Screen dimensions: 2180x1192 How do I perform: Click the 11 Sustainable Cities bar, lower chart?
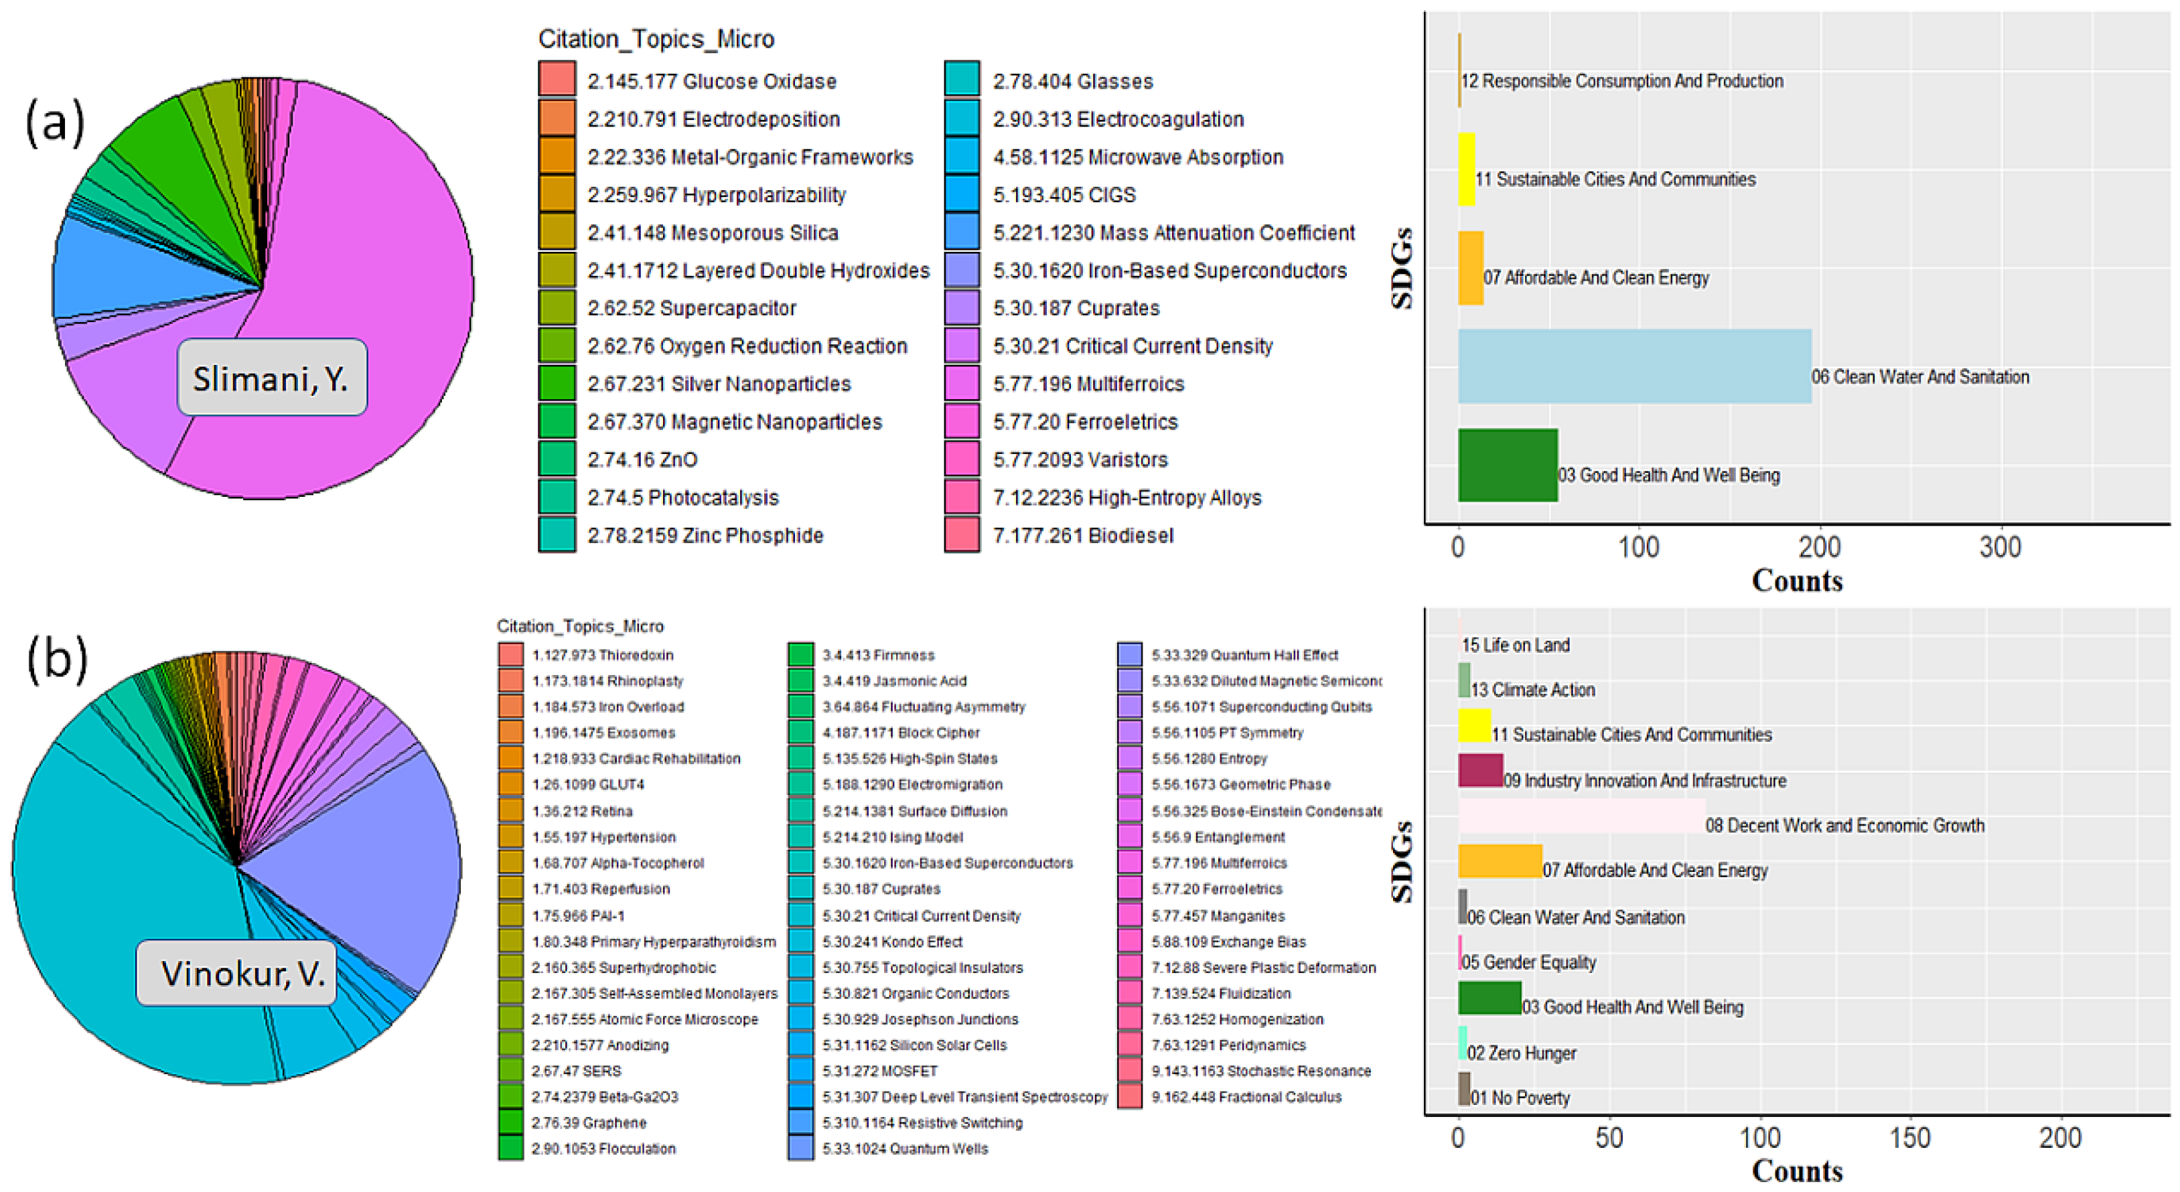(1474, 726)
